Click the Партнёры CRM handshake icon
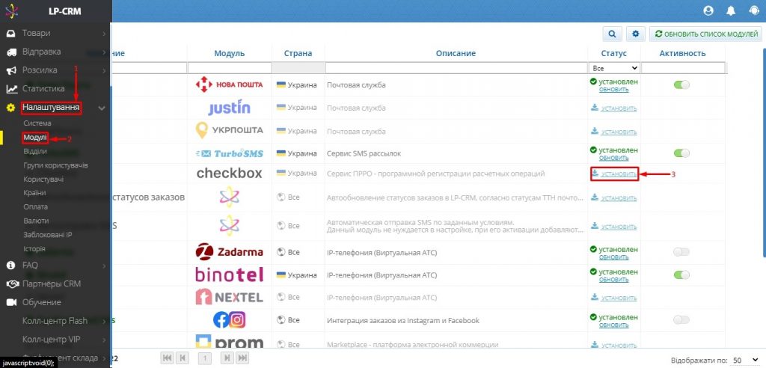The image size is (766, 368). click(11, 284)
